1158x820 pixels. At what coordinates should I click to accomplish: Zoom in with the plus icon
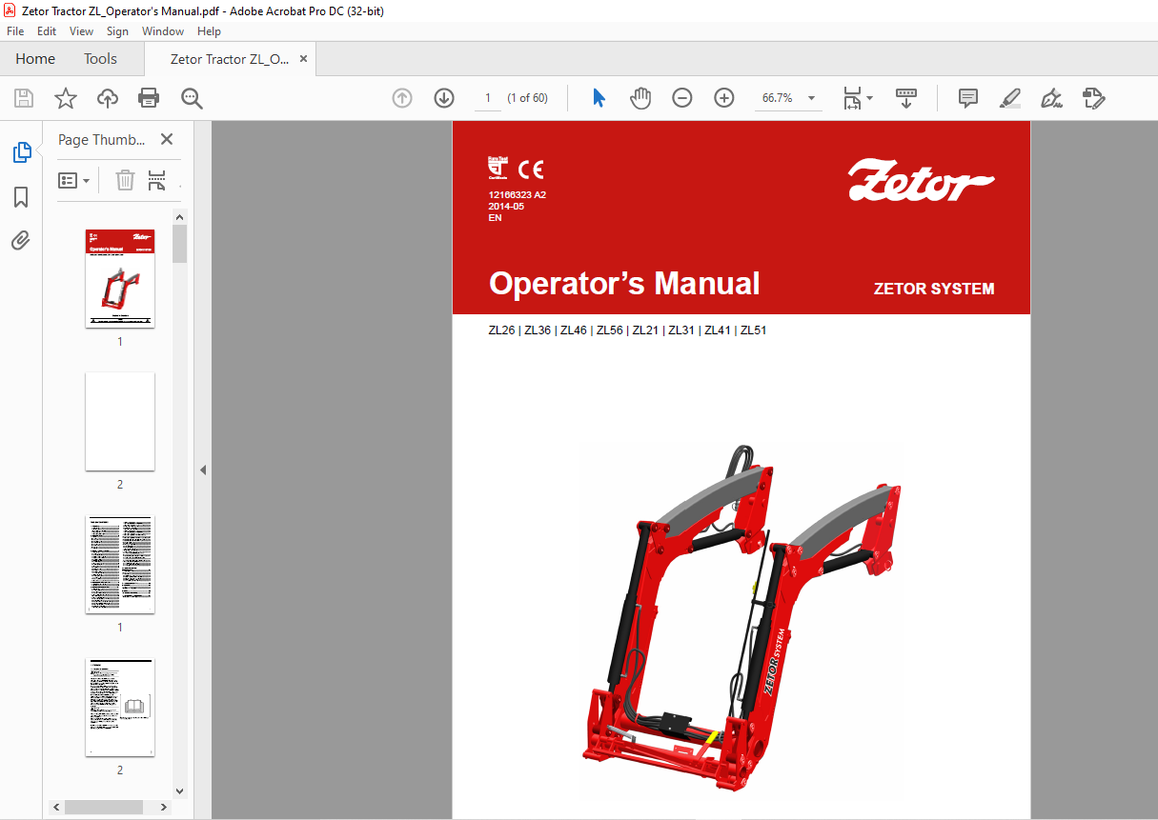click(x=724, y=98)
